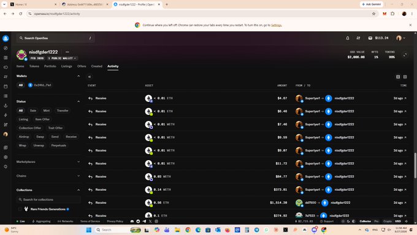Open the OpenSea home logo

point(6,38)
